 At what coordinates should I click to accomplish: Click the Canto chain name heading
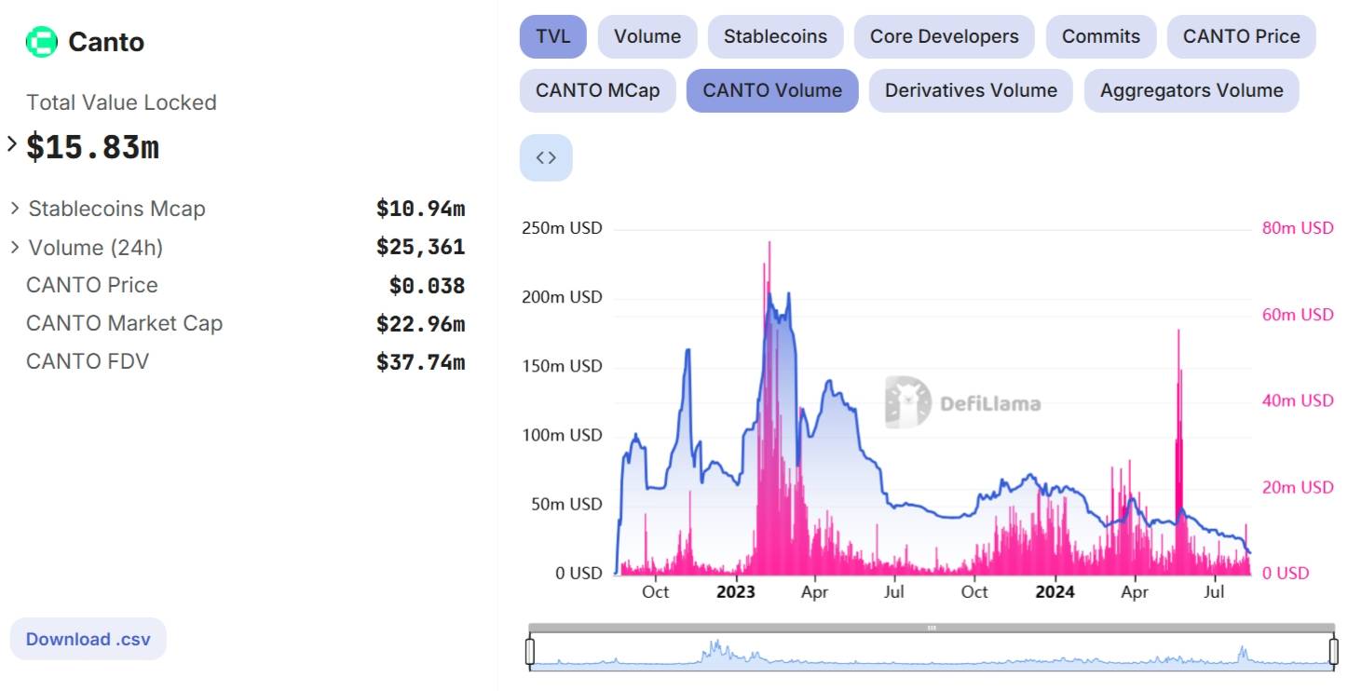point(106,42)
